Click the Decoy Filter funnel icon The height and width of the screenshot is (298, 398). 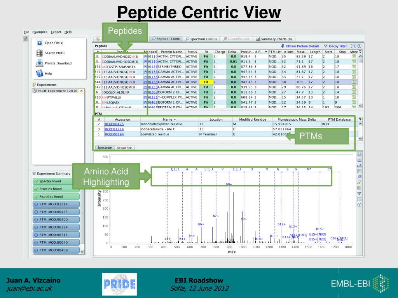(325, 46)
